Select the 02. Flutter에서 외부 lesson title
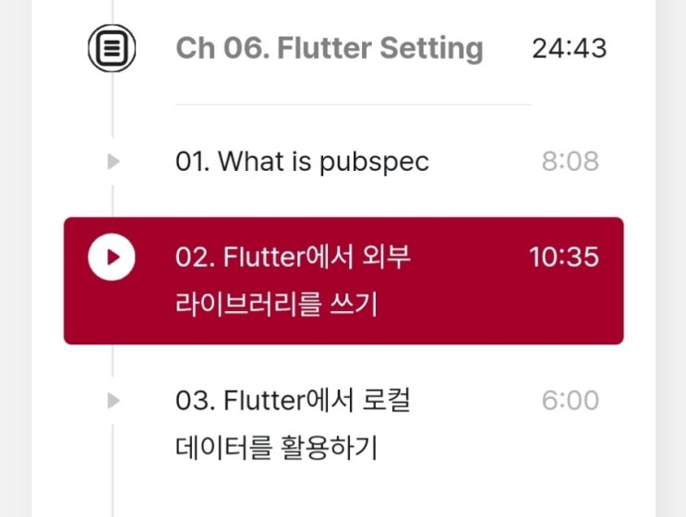686x517 pixels. coord(293,257)
